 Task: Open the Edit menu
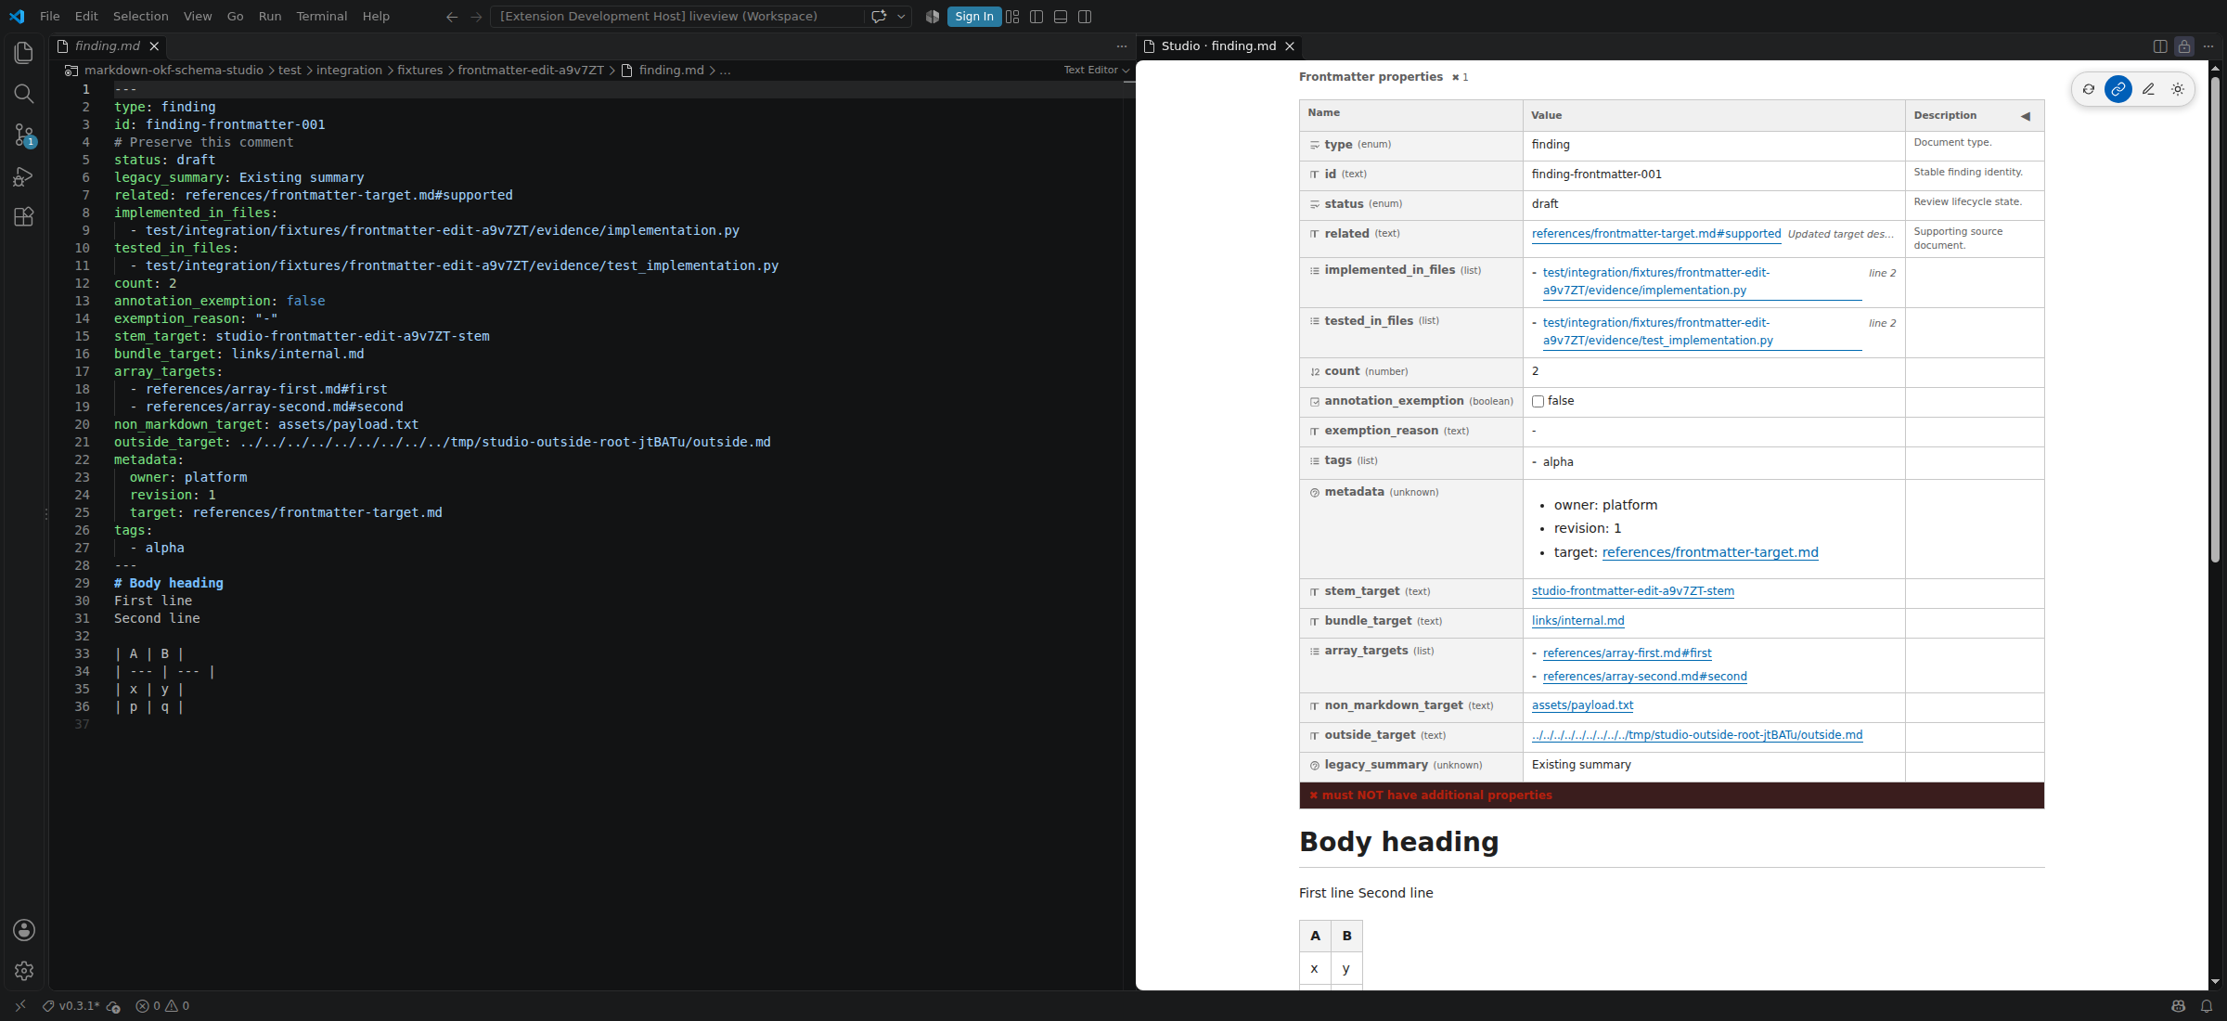(x=86, y=16)
